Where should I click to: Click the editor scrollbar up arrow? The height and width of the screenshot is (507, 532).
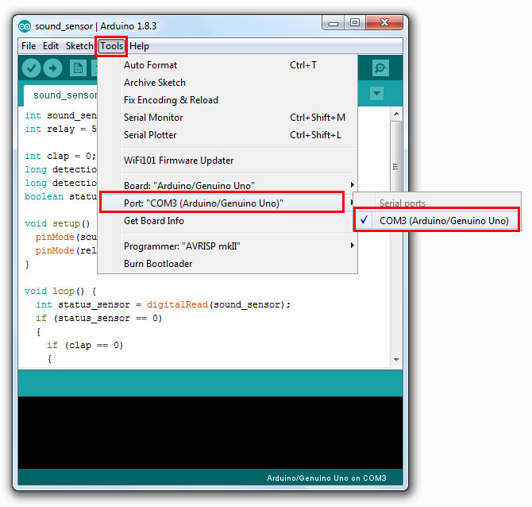click(x=396, y=114)
